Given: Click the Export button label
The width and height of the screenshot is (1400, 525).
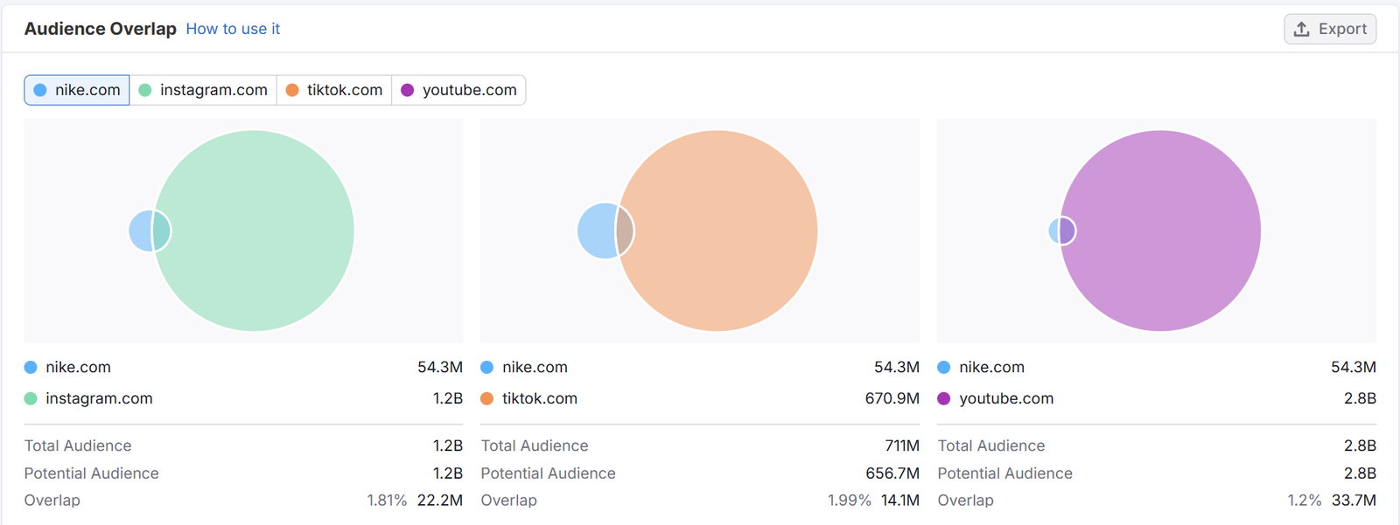Looking at the screenshot, I should [x=1342, y=29].
